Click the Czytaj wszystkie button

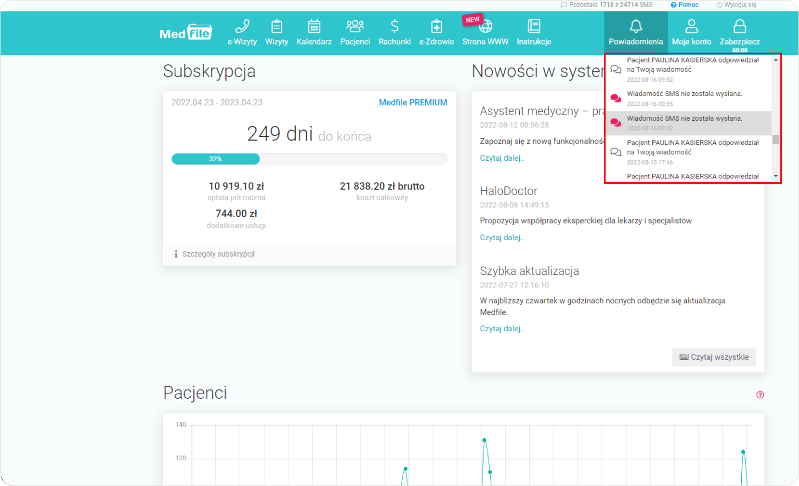[x=714, y=357]
